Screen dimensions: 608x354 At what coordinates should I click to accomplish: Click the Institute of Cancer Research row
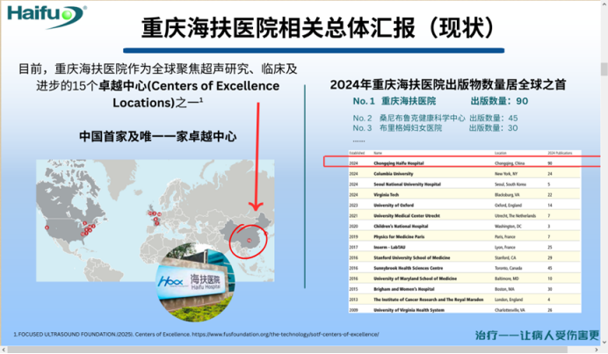465,300
